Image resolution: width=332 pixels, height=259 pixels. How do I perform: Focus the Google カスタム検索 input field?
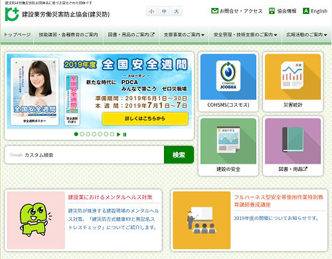click(84, 155)
